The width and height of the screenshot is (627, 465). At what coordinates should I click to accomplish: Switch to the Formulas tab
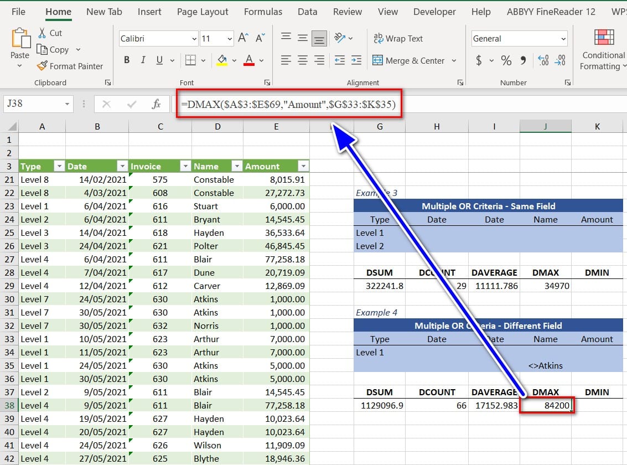click(263, 12)
